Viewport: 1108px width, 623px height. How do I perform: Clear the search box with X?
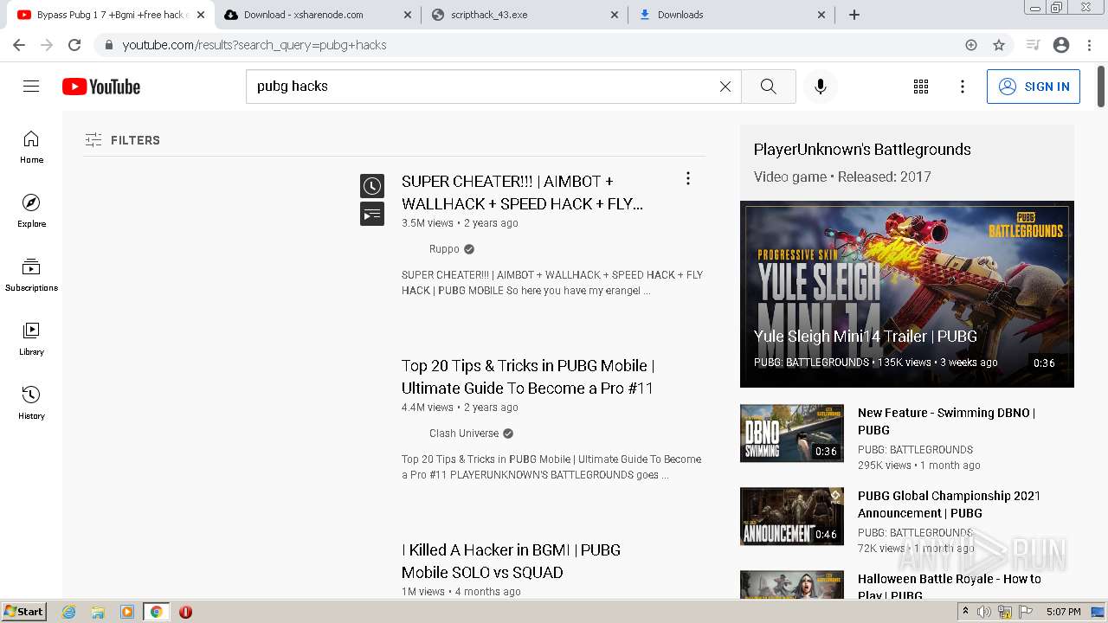coord(725,87)
